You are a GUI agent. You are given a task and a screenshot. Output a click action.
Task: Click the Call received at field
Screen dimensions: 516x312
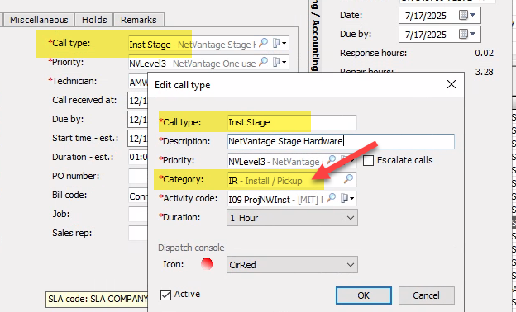click(x=138, y=100)
